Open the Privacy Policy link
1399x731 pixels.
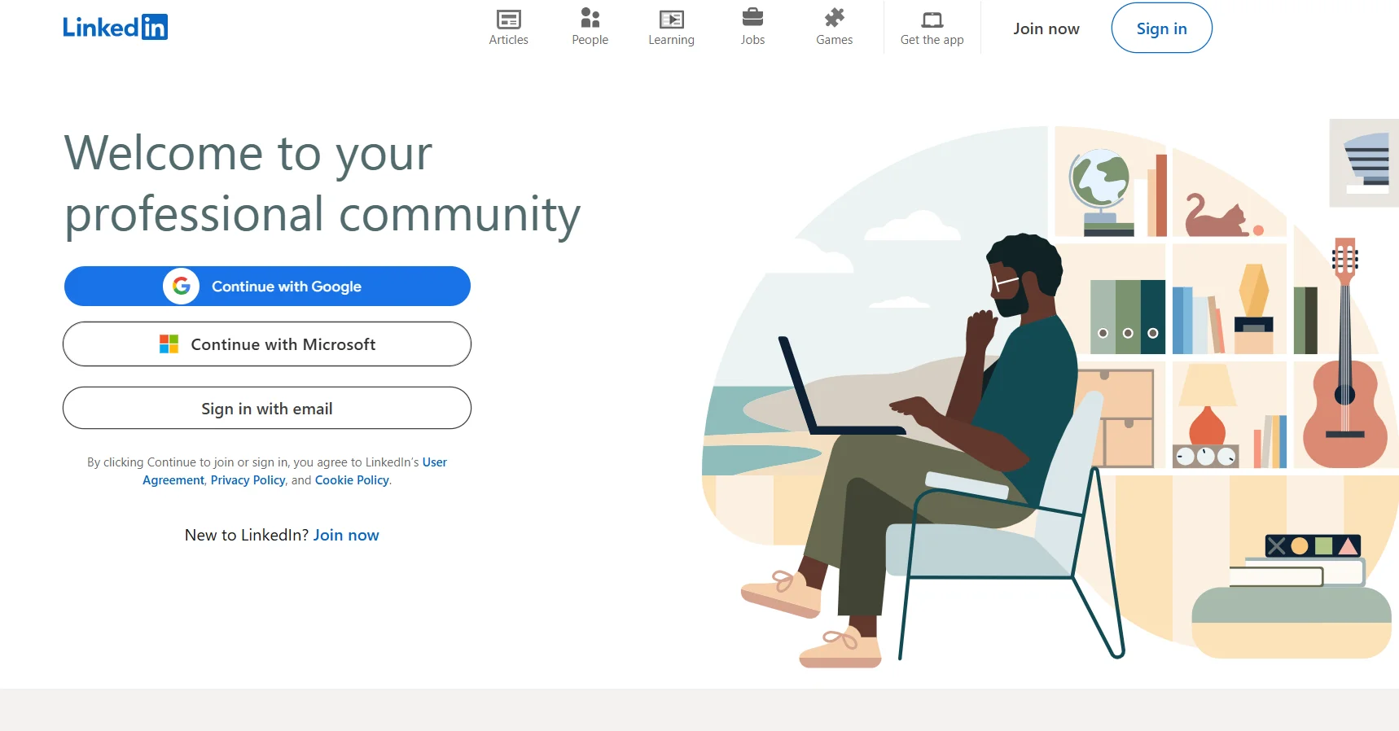[248, 480]
